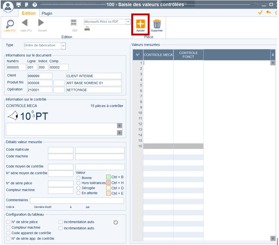Click the Code matricule first input field
This screenshot has height=245, width=279.
(x=61, y=150)
